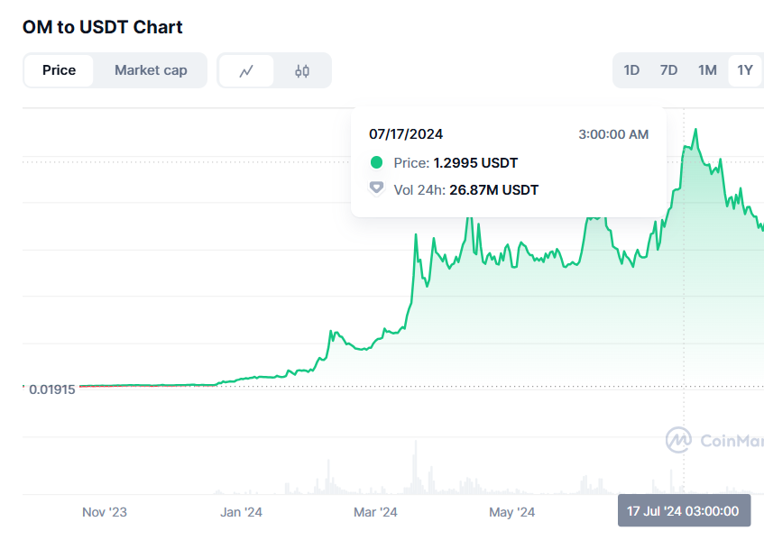The height and width of the screenshot is (540, 764).
Task: Click the 3:00:00 AM tooltip time
Action: (613, 134)
